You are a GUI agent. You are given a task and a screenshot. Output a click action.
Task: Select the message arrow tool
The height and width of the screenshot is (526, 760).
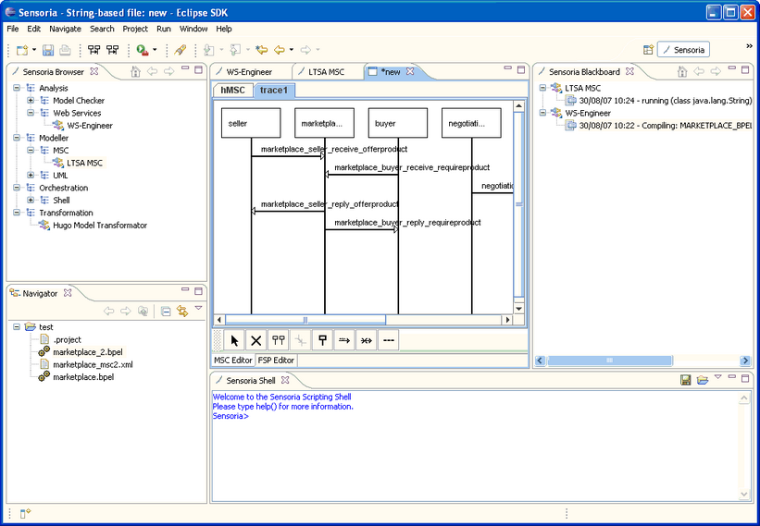pos(344,341)
